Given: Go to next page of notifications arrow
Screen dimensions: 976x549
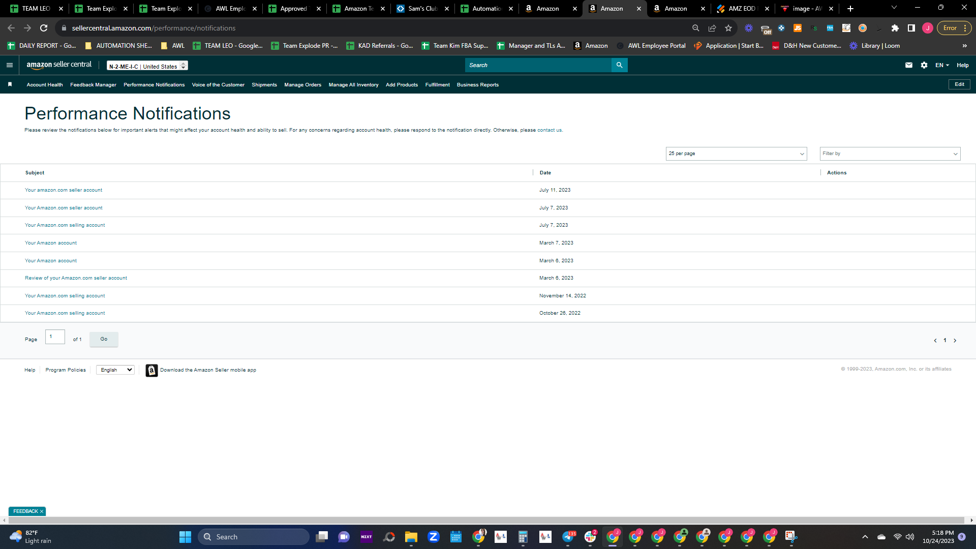Looking at the screenshot, I should coord(955,341).
